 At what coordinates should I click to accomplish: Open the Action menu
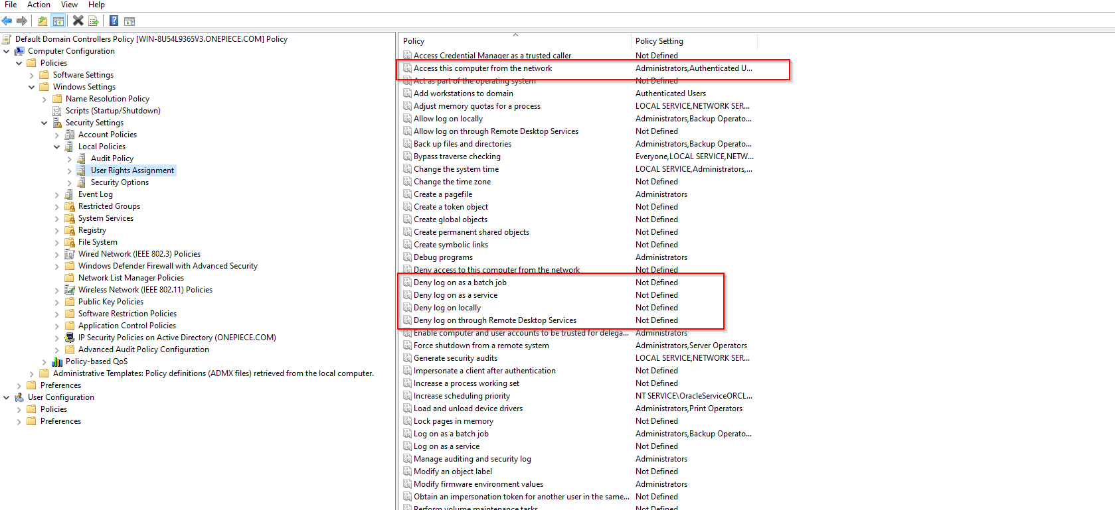[x=39, y=5]
